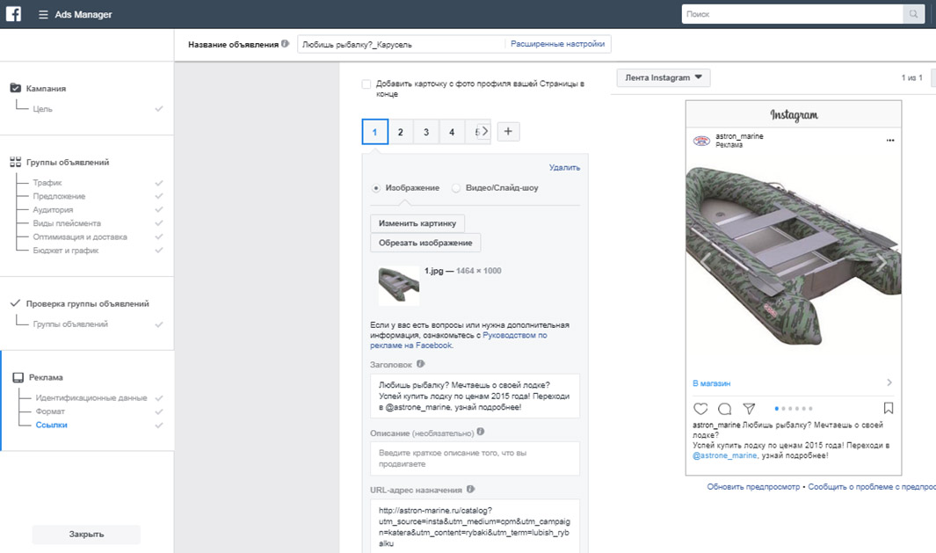Viewport: 936px width, 553px height.
Task: Open the Ads Manager hamburger menu
Action: (43, 14)
